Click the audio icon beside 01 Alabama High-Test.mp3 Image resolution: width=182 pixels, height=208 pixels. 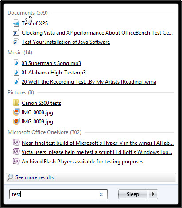pyautogui.click(x=16, y=72)
